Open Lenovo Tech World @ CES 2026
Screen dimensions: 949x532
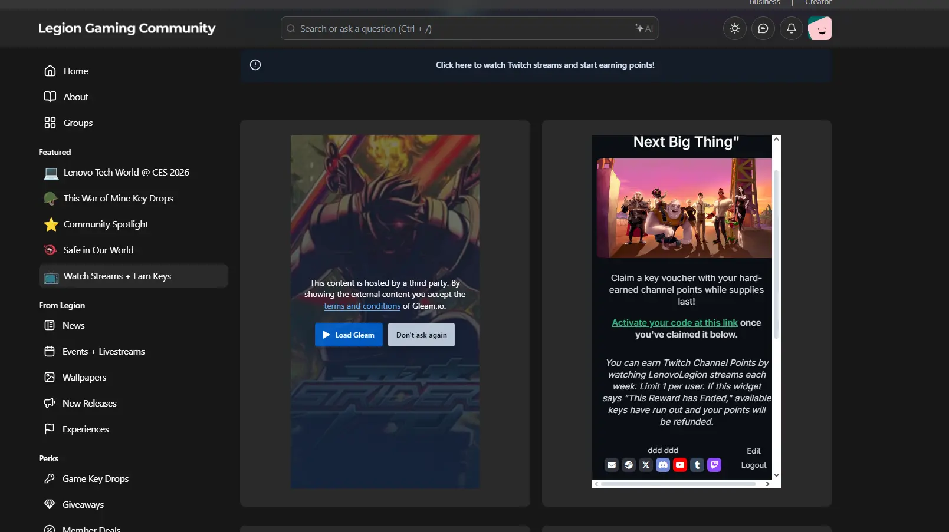pos(133,173)
